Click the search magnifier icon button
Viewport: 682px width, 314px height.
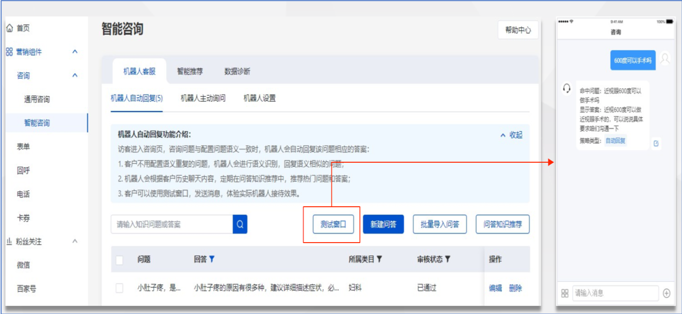240,224
